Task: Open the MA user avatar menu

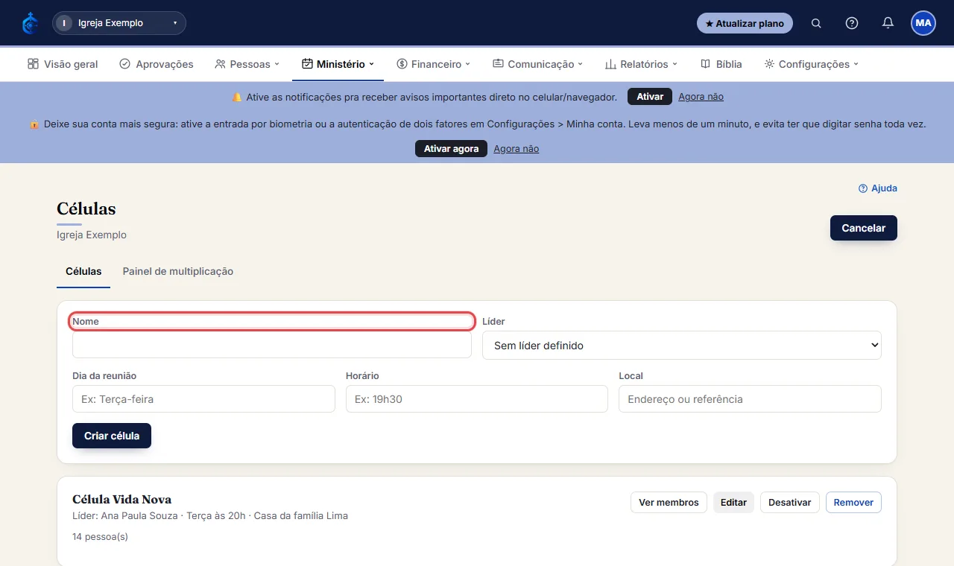Action: (923, 23)
